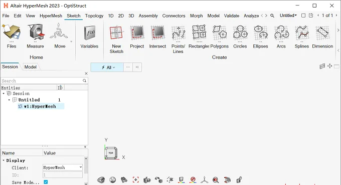
Task: Collapse ribbon with left chevron arrow
Action: [x=338, y=50]
